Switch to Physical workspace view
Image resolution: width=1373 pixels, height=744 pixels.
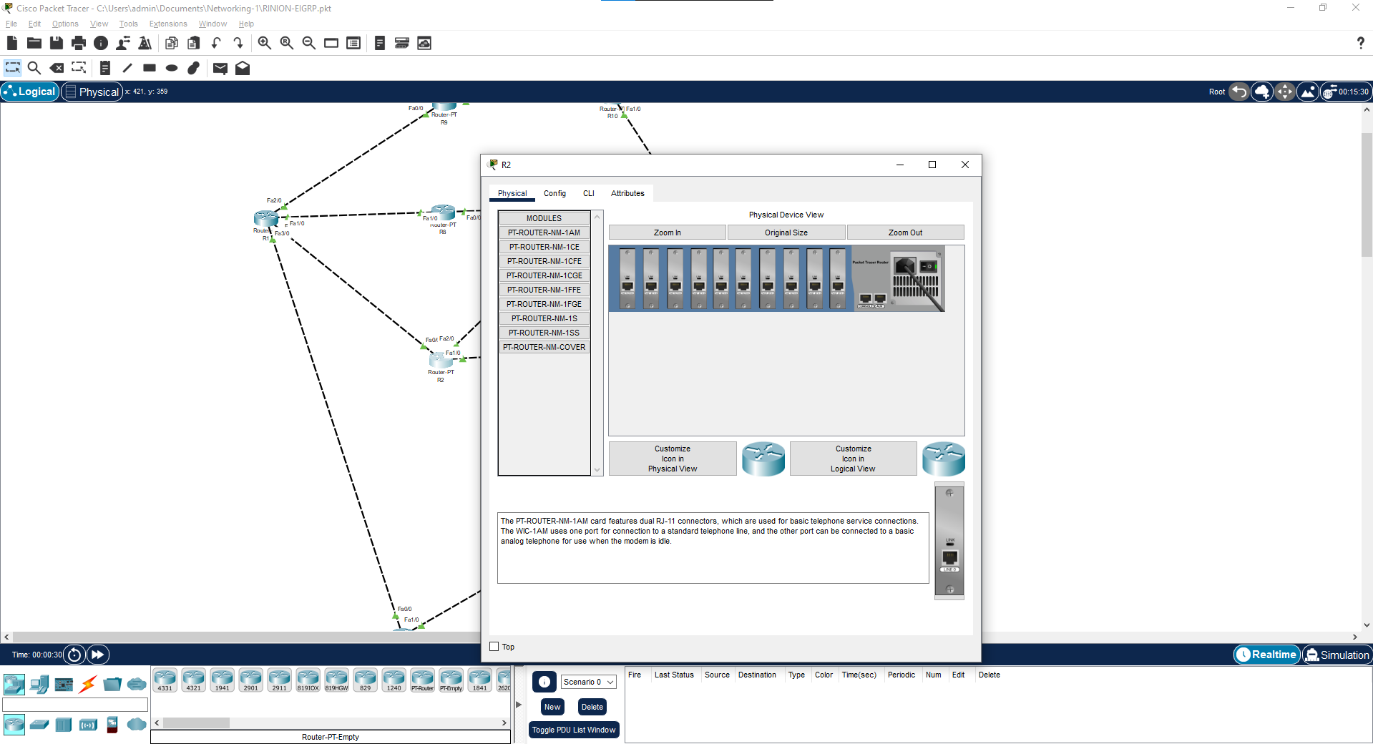[x=92, y=92]
